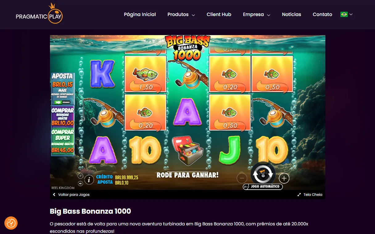The width and height of the screenshot is (375, 234).
Task: Toggle the ante bet green switch
Action: click(58, 102)
